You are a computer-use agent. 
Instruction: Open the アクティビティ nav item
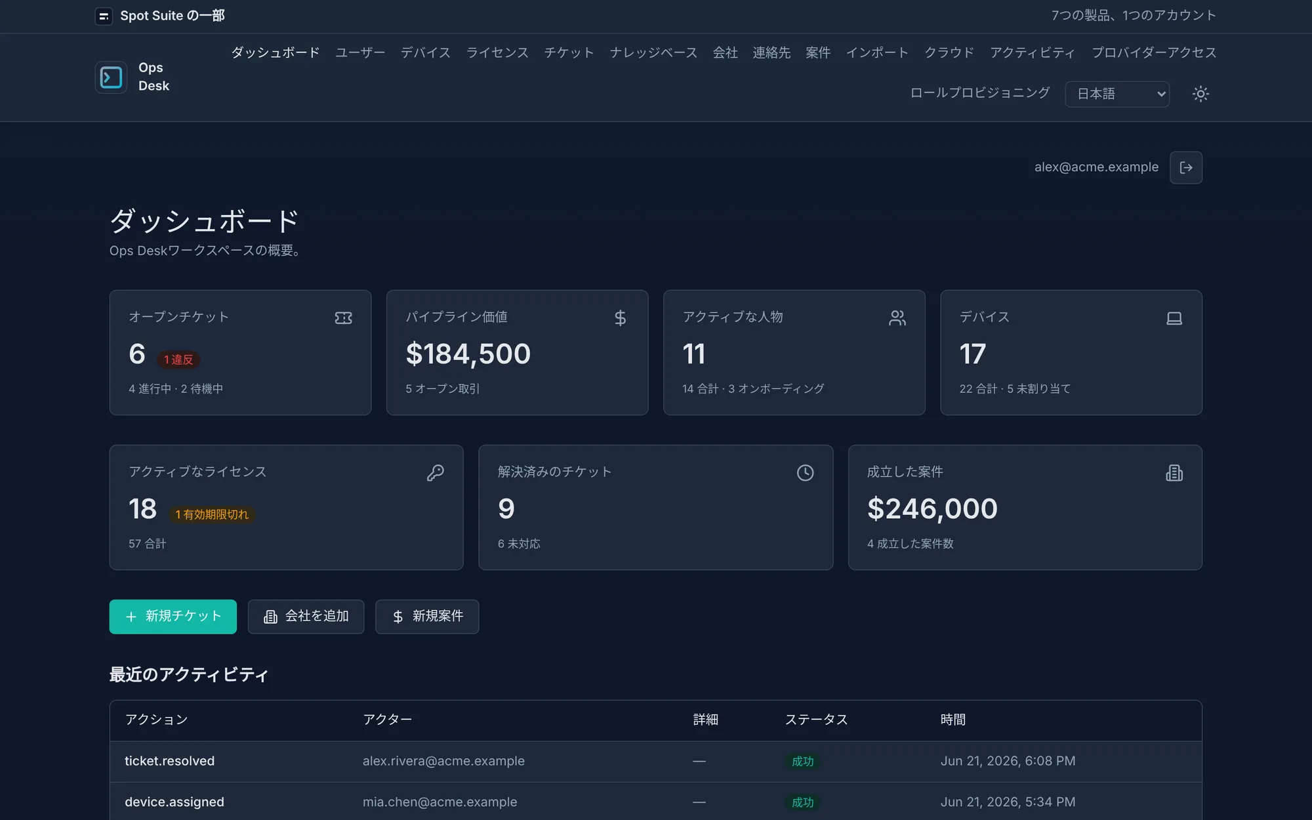(1033, 52)
